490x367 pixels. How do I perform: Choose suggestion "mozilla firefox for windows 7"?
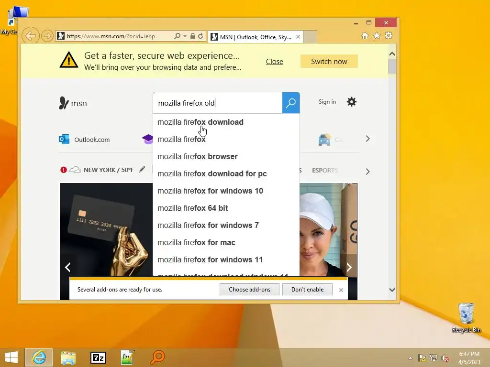coord(226,225)
